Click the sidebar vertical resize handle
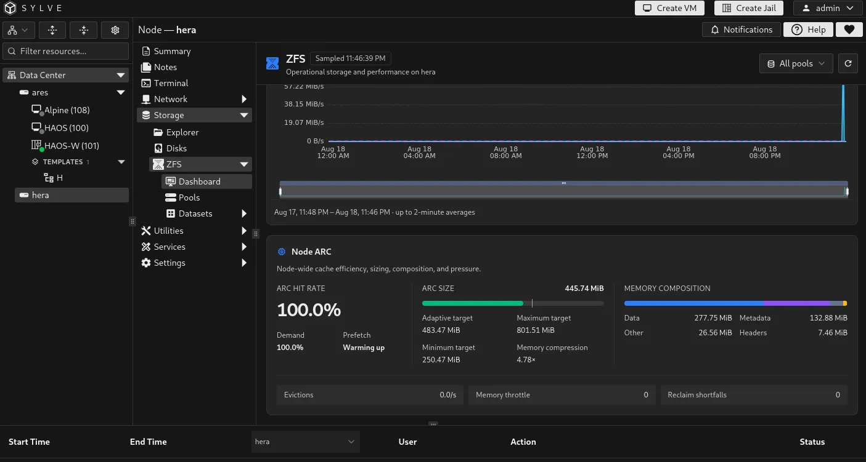 point(132,221)
